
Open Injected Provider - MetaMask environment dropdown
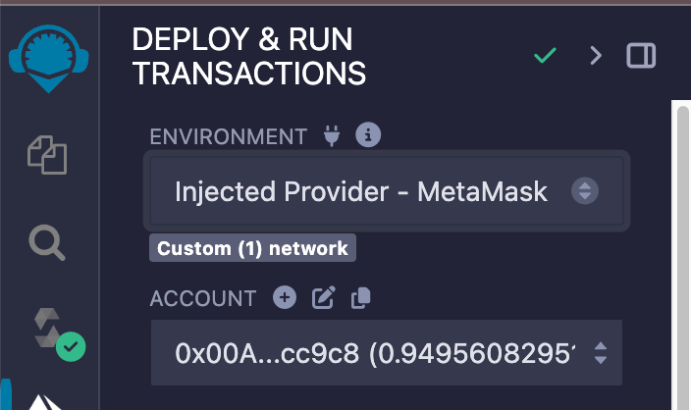pyautogui.click(x=387, y=191)
